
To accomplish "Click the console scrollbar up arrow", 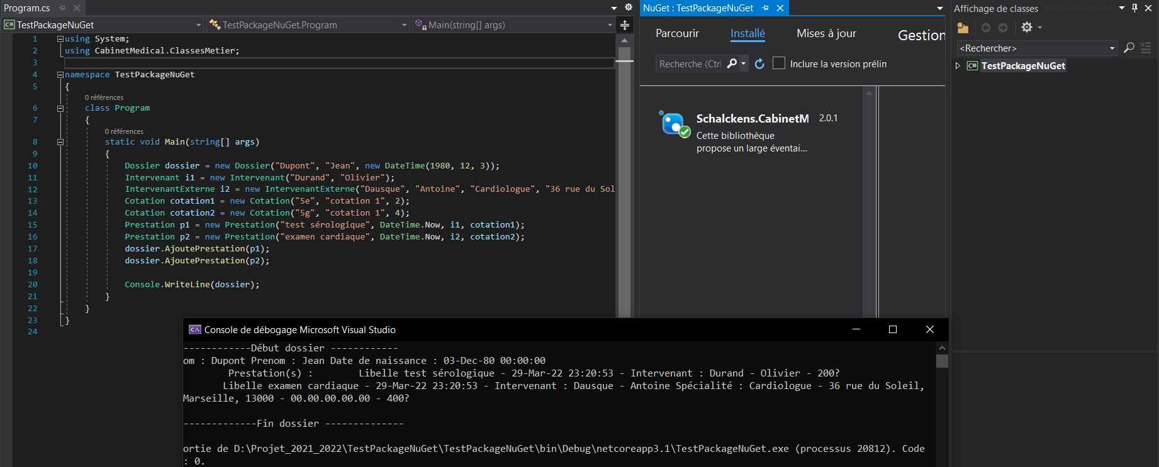I will point(942,348).
